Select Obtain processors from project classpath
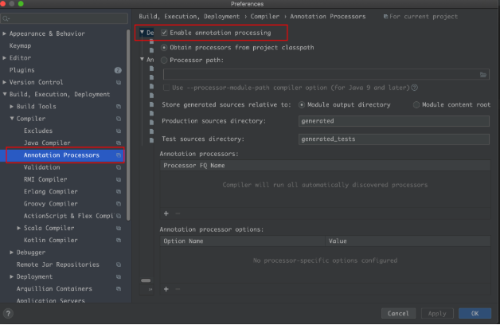 click(x=165, y=47)
